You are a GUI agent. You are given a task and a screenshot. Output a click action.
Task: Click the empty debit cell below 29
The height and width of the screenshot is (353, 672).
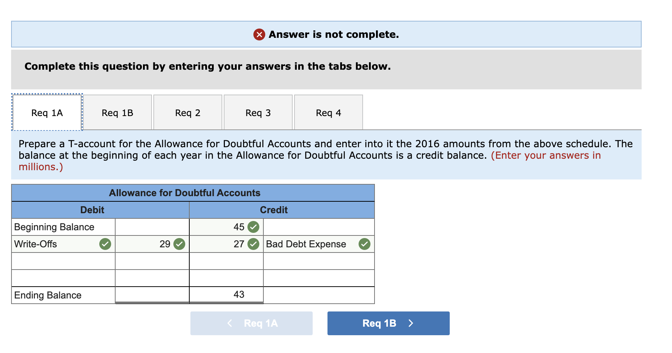point(152,261)
